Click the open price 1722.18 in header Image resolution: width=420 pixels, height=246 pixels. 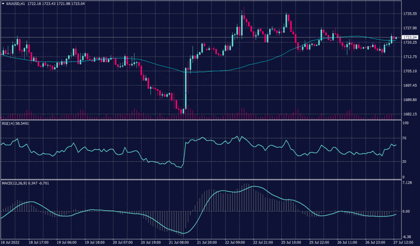pyautogui.click(x=34, y=4)
